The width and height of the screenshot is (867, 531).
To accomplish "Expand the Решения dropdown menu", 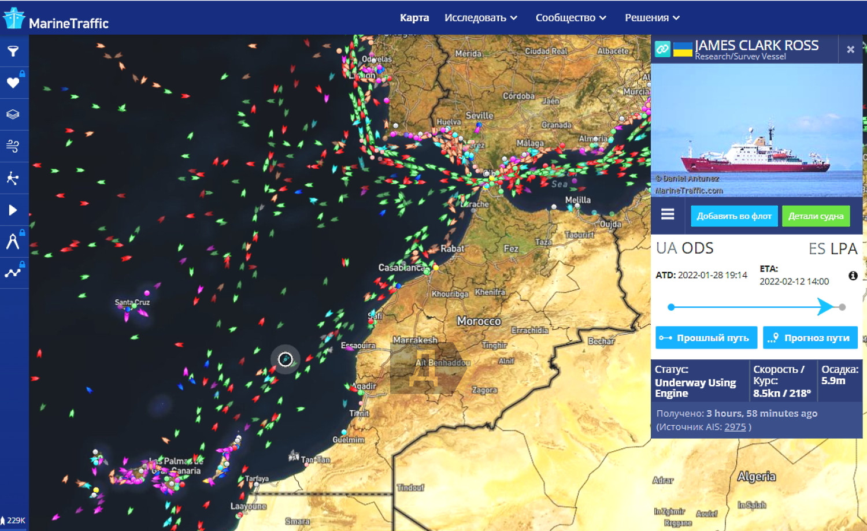I will tap(652, 18).
